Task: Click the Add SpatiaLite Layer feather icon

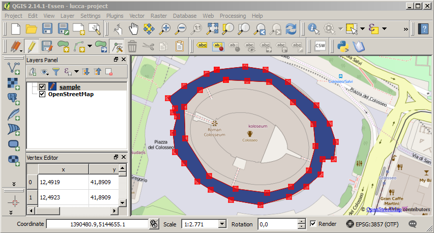Action: coord(14,114)
